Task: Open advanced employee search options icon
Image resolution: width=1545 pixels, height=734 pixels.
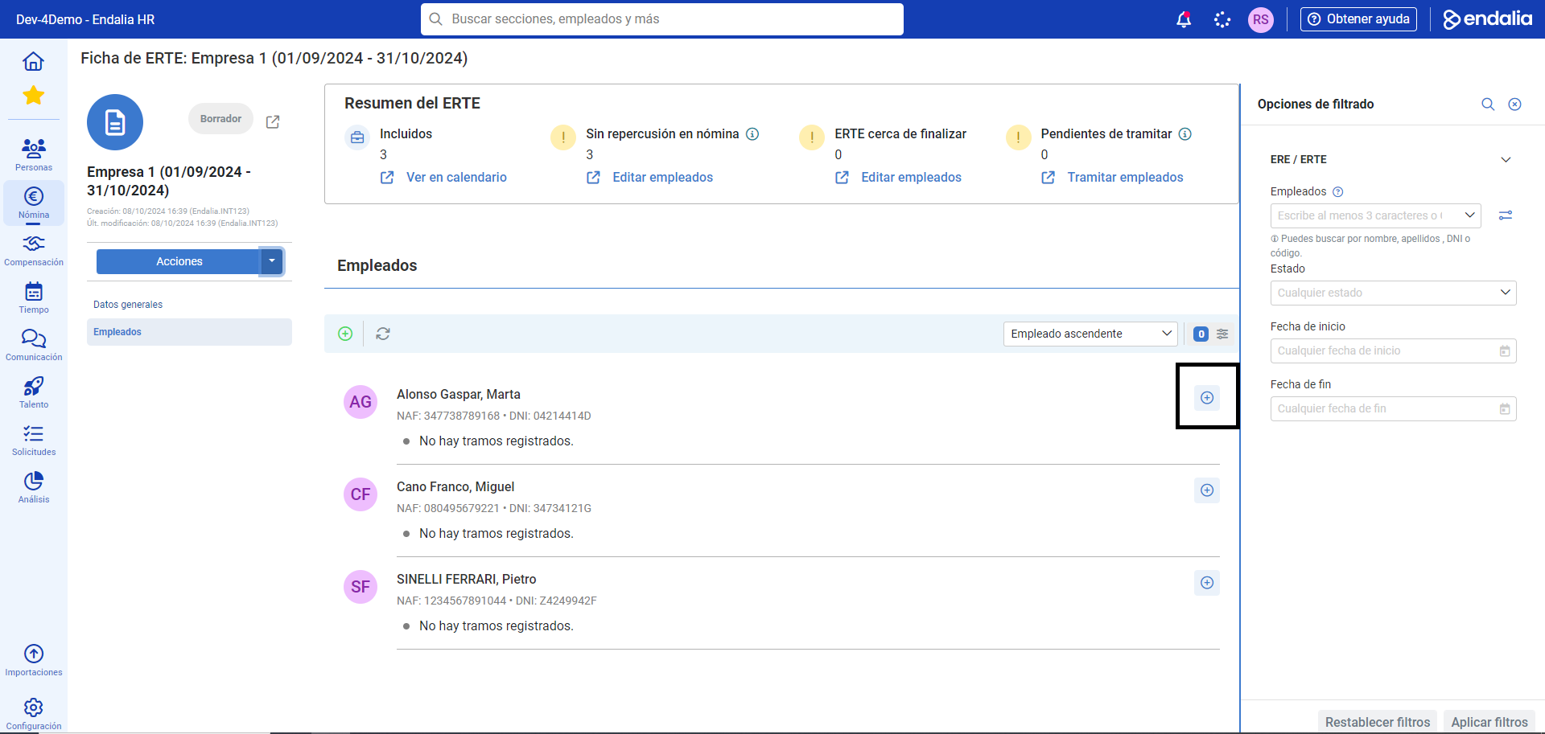Action: [1506, 215]
